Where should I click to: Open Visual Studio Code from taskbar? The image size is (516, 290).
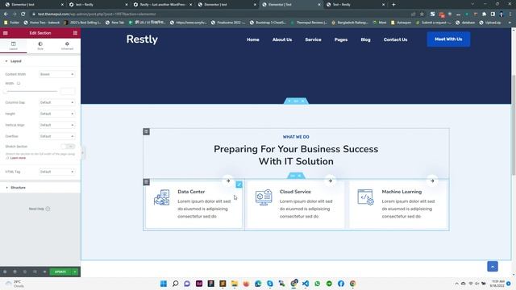(306, 284)
